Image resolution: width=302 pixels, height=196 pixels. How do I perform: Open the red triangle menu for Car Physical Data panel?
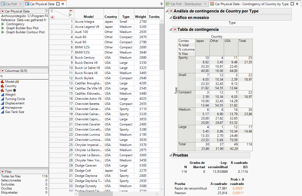tap(3, 11)
